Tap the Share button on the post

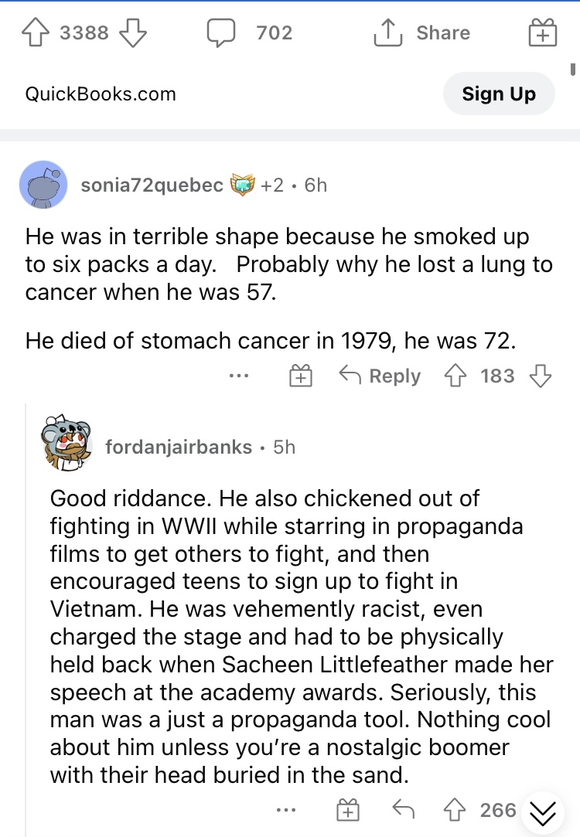click(422, 32)
